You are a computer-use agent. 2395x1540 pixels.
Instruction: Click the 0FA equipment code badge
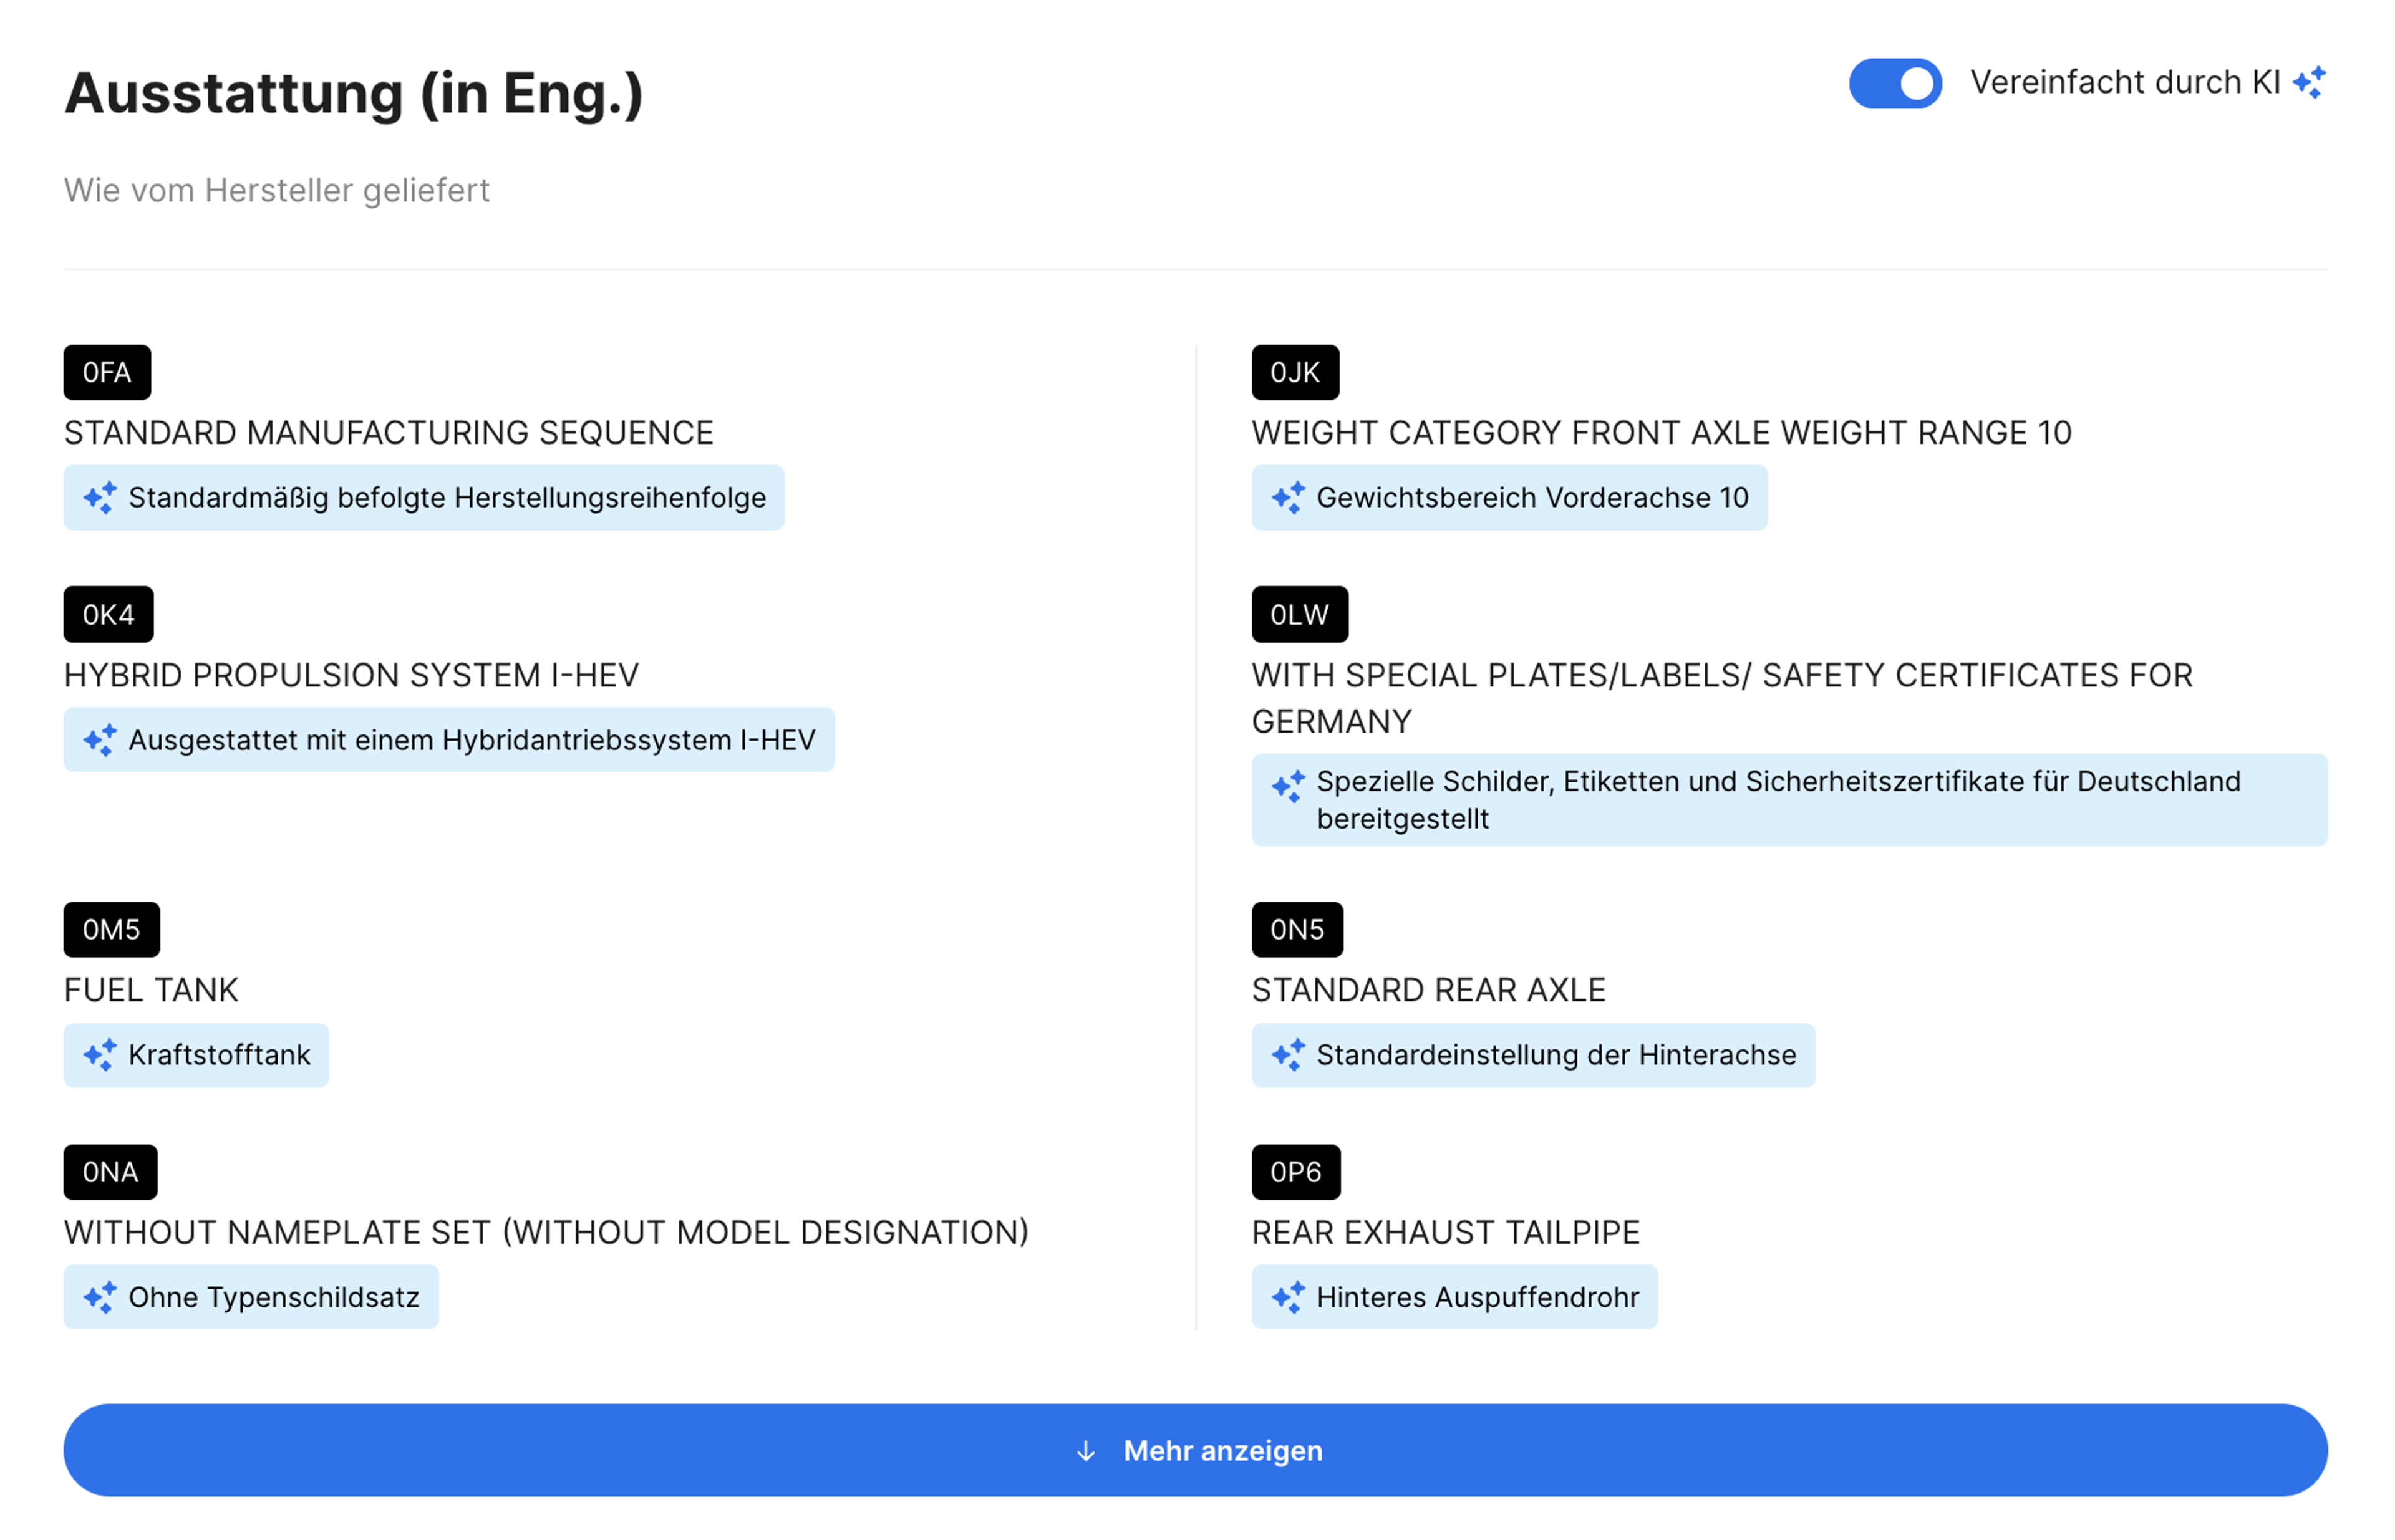click(107, 372)
